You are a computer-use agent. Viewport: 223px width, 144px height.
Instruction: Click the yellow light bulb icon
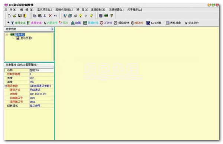pyautogui.click(x=81, y=16)
